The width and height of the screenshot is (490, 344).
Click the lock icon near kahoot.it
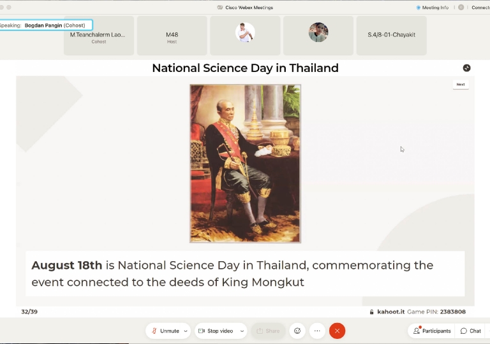click(x=371, y=312)
